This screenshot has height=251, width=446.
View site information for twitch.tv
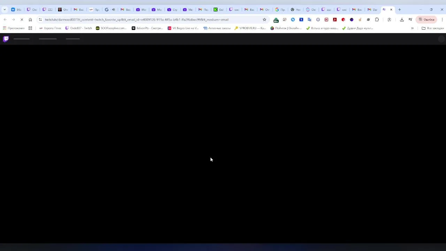pos(40,20)
